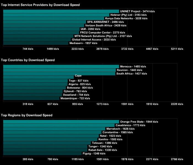Click Tetouan - 1396 kb/s label
This screenshot has height=165, width=193.
pyautogui.click(x=105, y=143)
